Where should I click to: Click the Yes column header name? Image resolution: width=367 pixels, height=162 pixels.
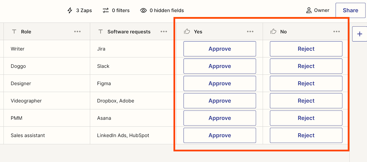point(198,32)
